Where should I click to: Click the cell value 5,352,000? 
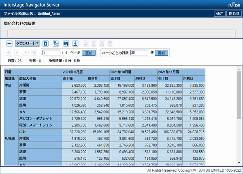click(x=194, y=112)
